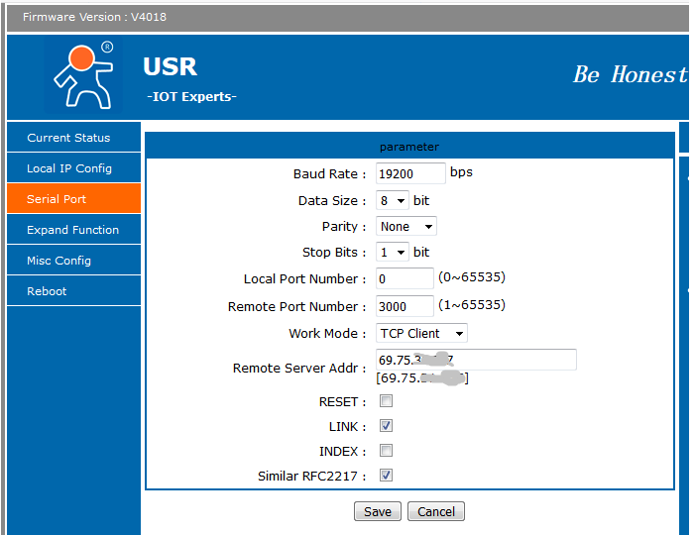This screenshot has height=535, width=694.
Task: Uncheck the LINK checkbox
Action: [386, 426]
